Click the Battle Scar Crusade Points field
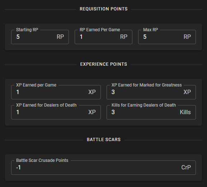Screen dimensions: 207x187 point(103,168)
